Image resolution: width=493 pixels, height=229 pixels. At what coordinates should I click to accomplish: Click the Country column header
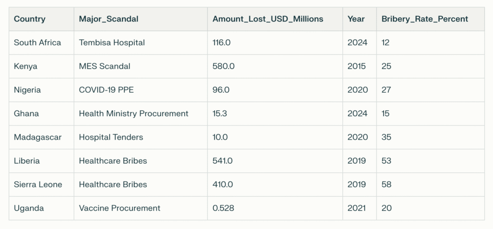pyautogui.click(x=30, y=19)
